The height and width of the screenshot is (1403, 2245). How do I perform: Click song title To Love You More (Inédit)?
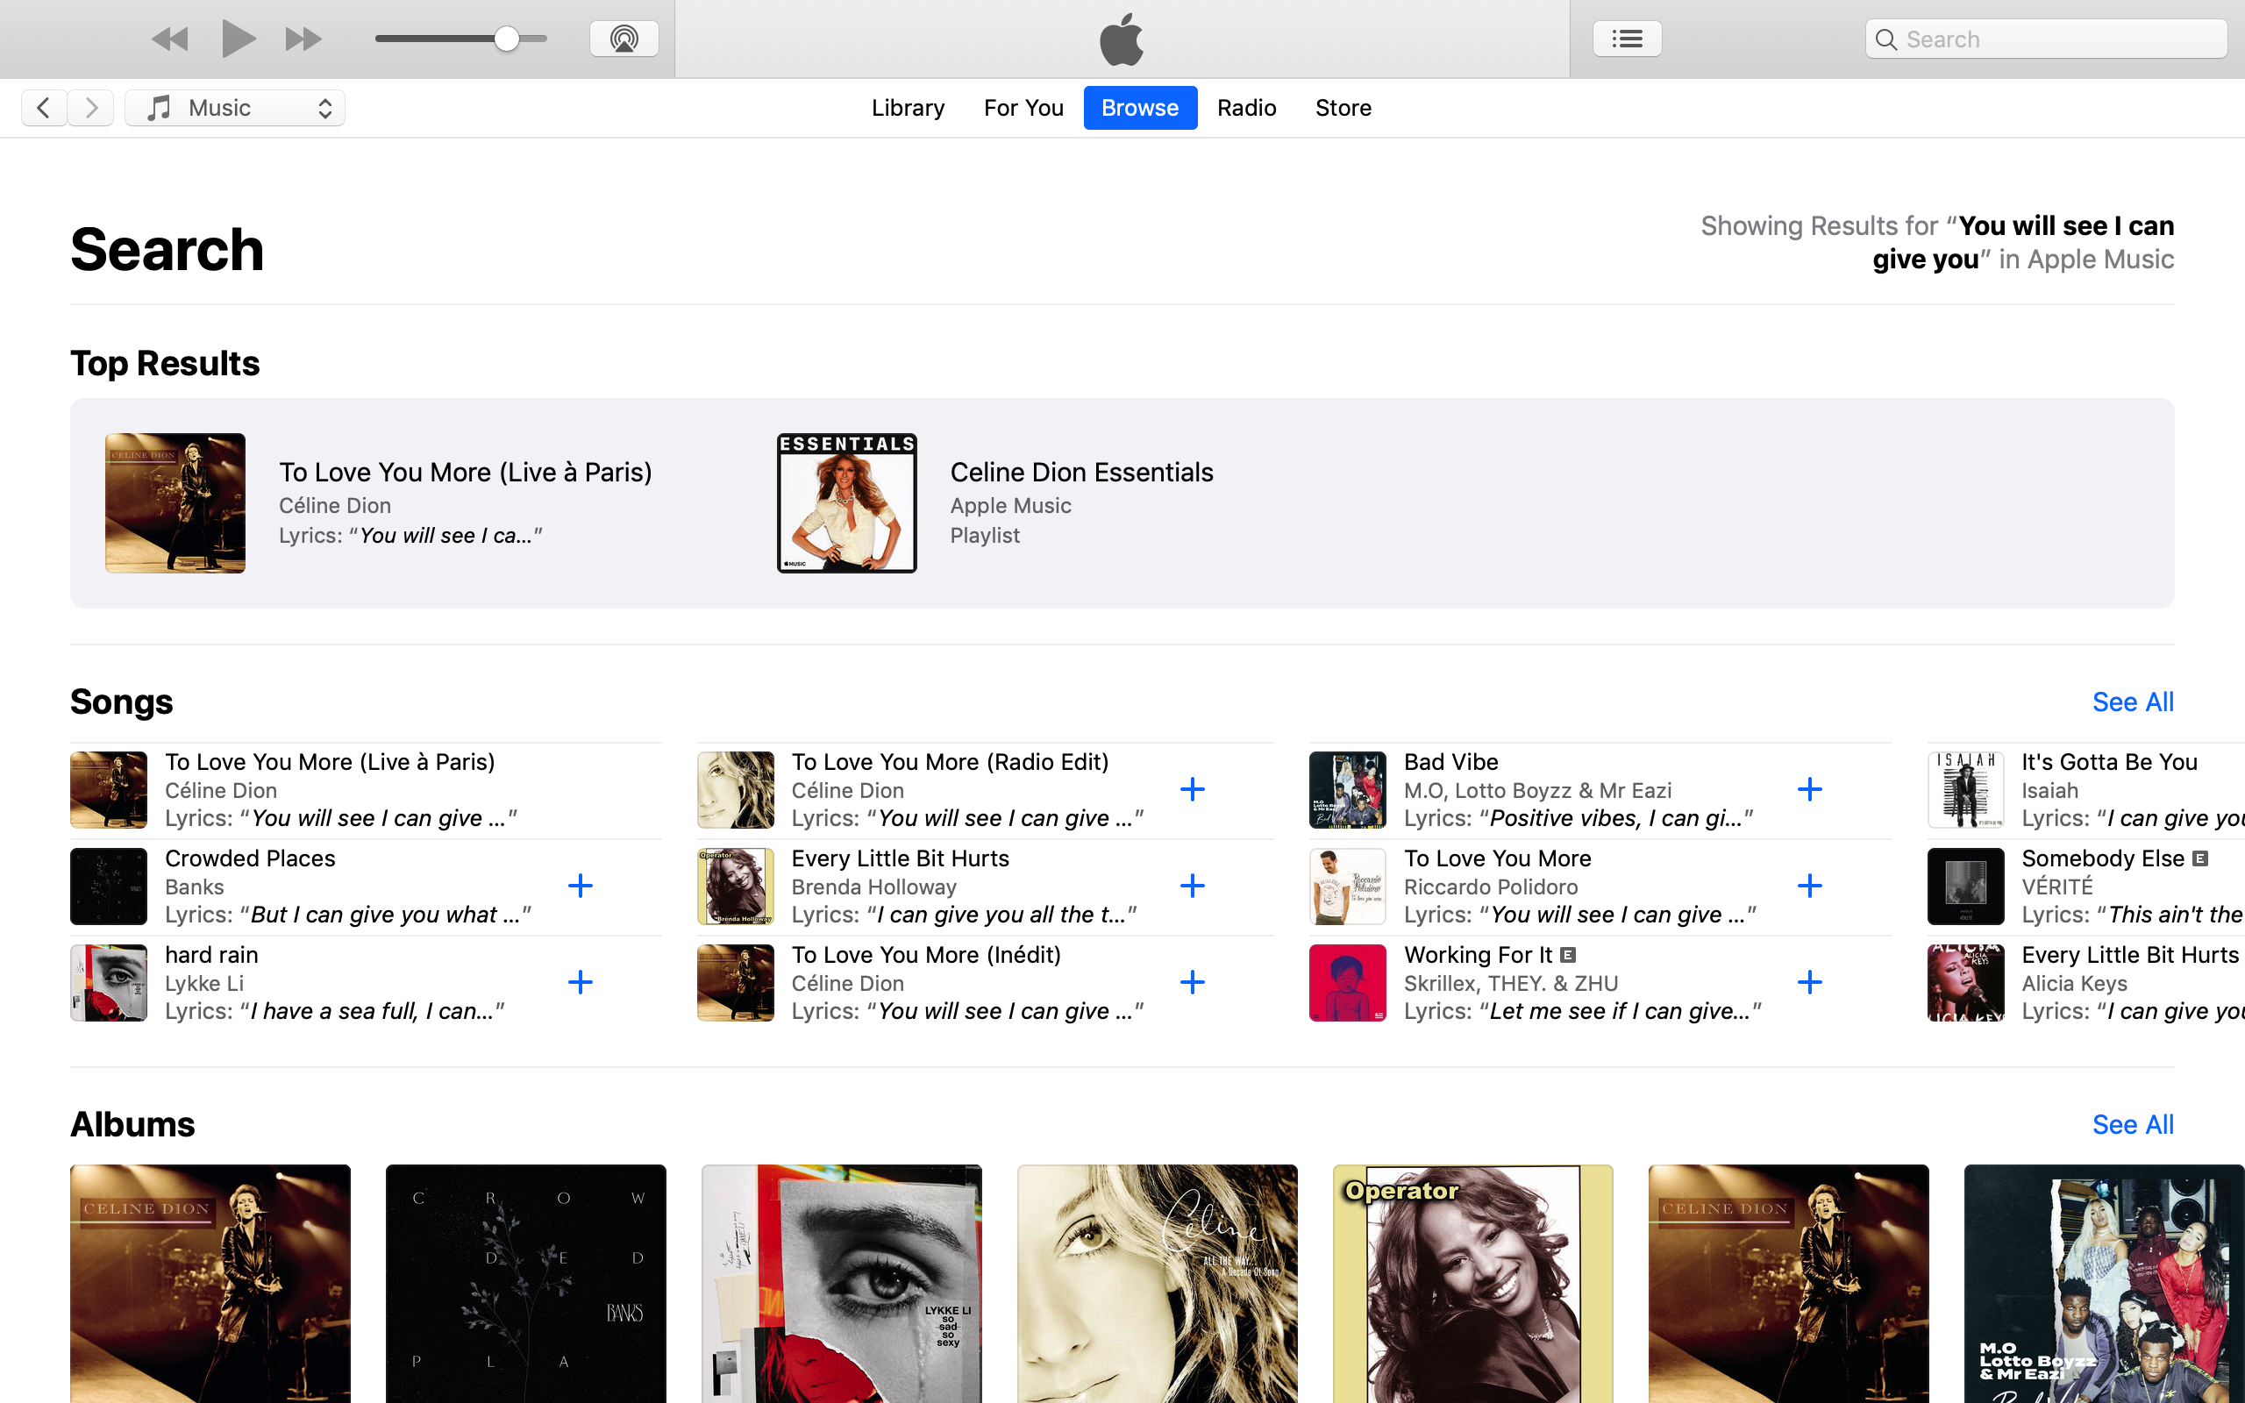coord(926,955)
